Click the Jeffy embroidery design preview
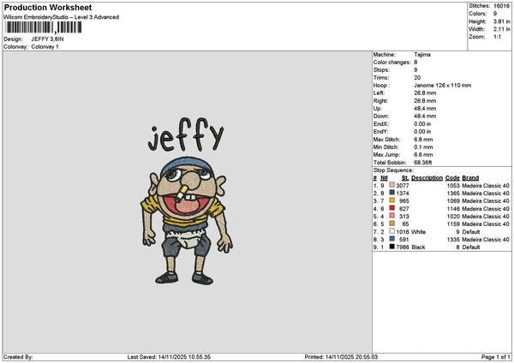The image size is (514, 363). pyautogui.click(x=186, y=201)
